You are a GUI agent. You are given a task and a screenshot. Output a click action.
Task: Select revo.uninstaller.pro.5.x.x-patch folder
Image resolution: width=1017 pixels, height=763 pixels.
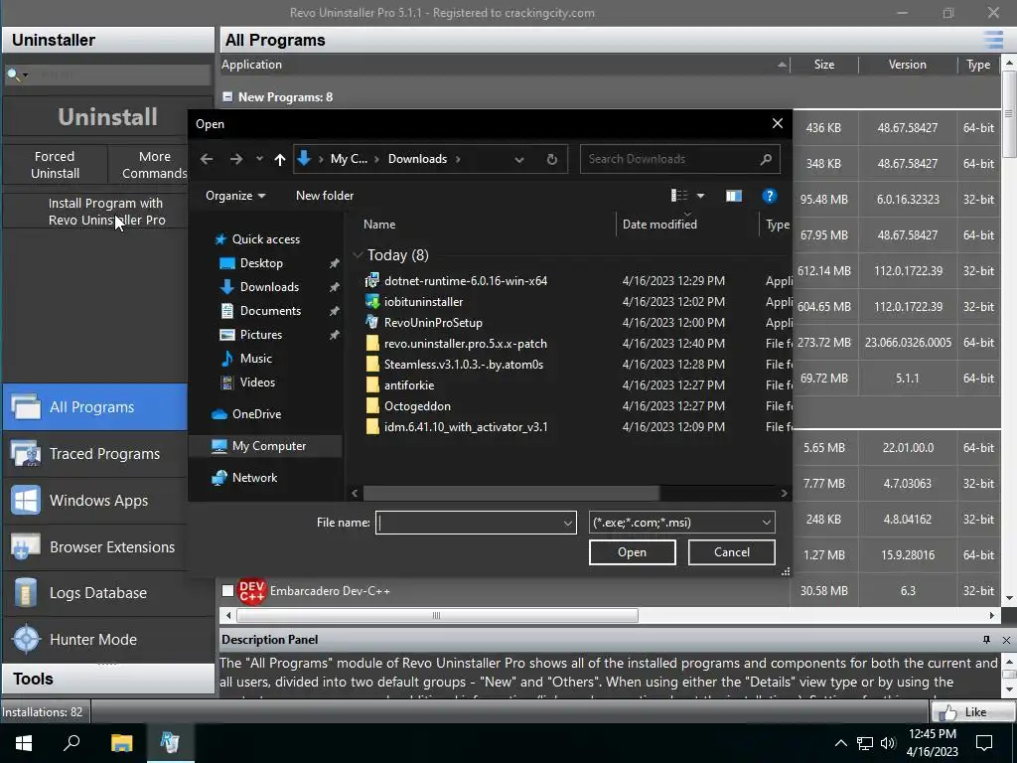point(465,343)
